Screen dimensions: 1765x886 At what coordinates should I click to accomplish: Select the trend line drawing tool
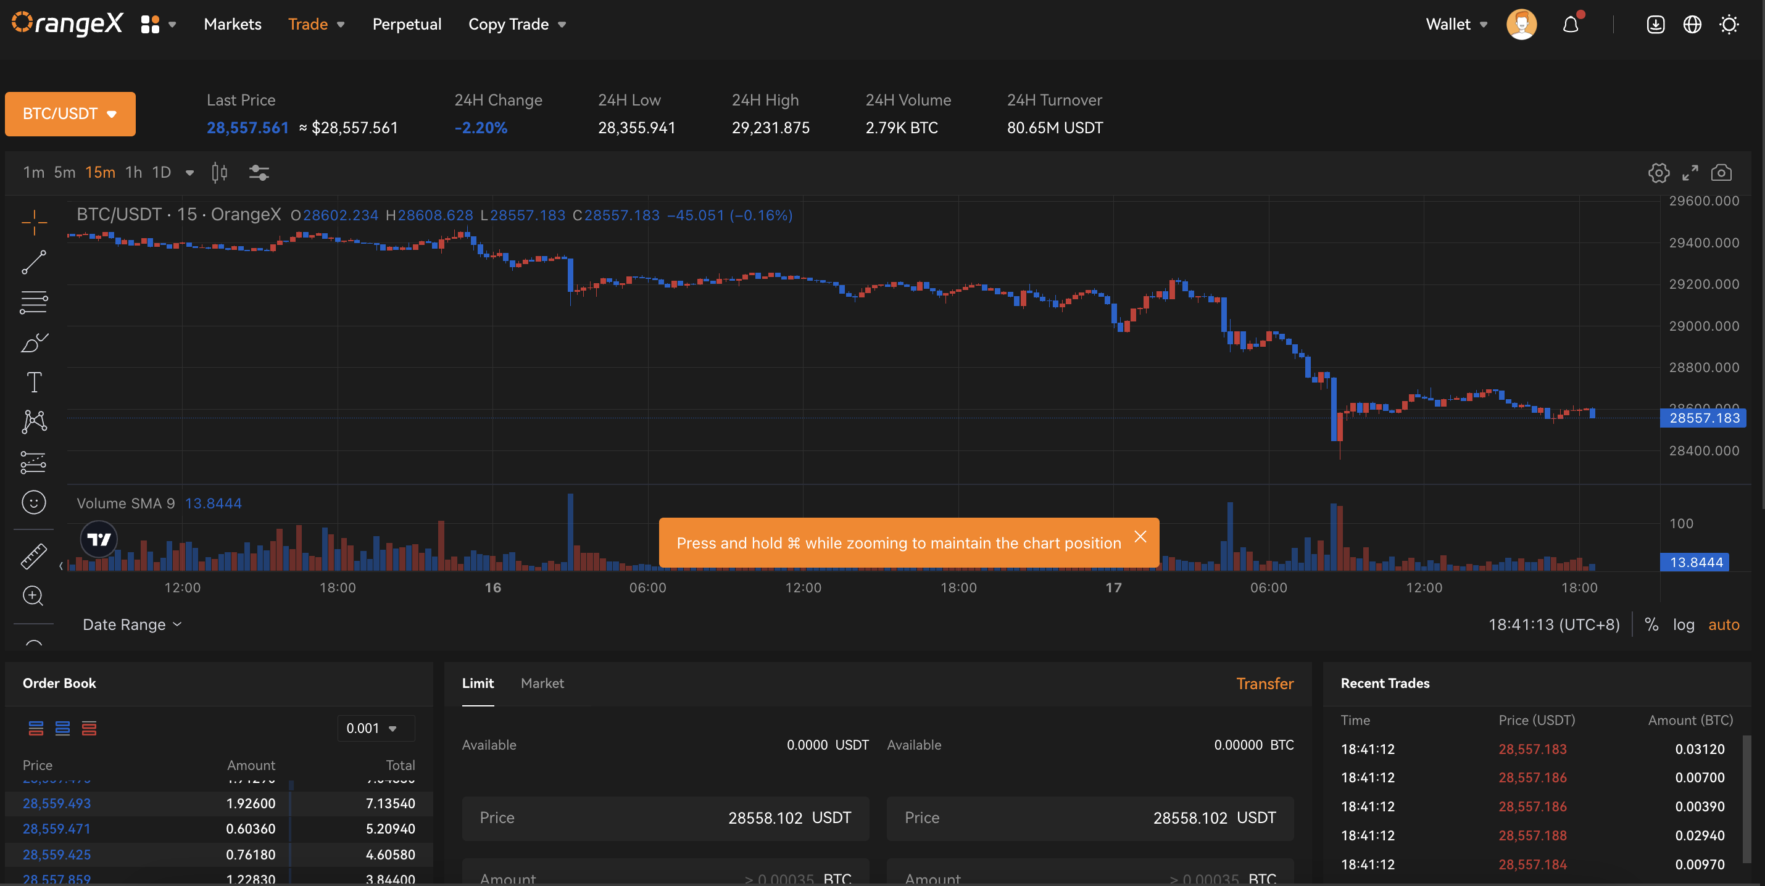click(x=33, y=262)
